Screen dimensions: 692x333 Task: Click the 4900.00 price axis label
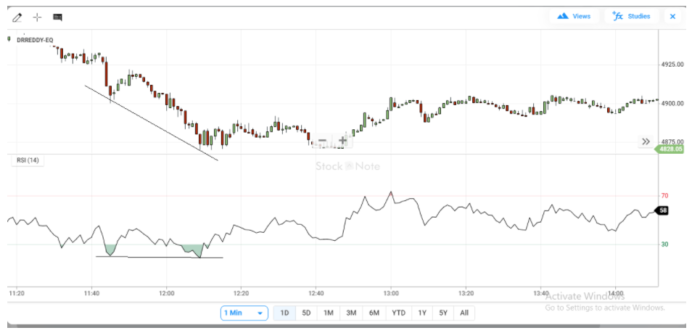point(672,103)
